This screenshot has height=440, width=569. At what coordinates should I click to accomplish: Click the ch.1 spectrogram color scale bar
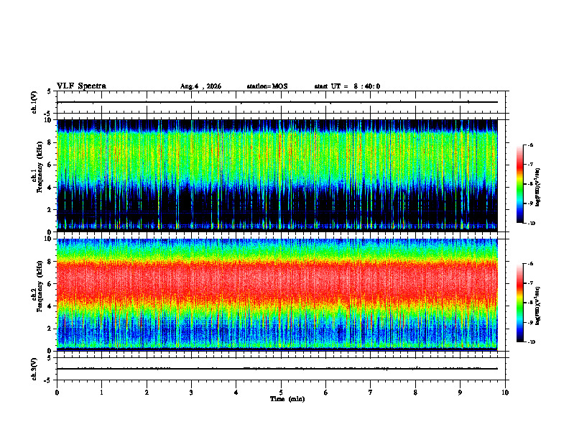(x=519, y=184)
